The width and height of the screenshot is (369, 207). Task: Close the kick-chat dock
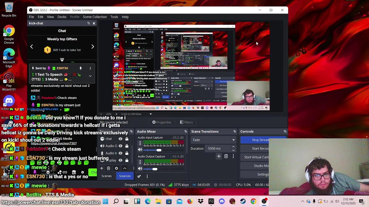click(94, 23)
